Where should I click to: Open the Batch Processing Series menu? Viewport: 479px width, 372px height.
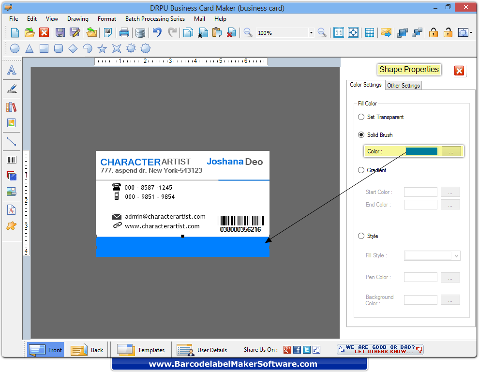point(155,19)
